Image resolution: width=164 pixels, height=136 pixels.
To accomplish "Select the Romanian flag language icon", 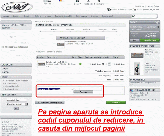I will (x=60, y=1).
